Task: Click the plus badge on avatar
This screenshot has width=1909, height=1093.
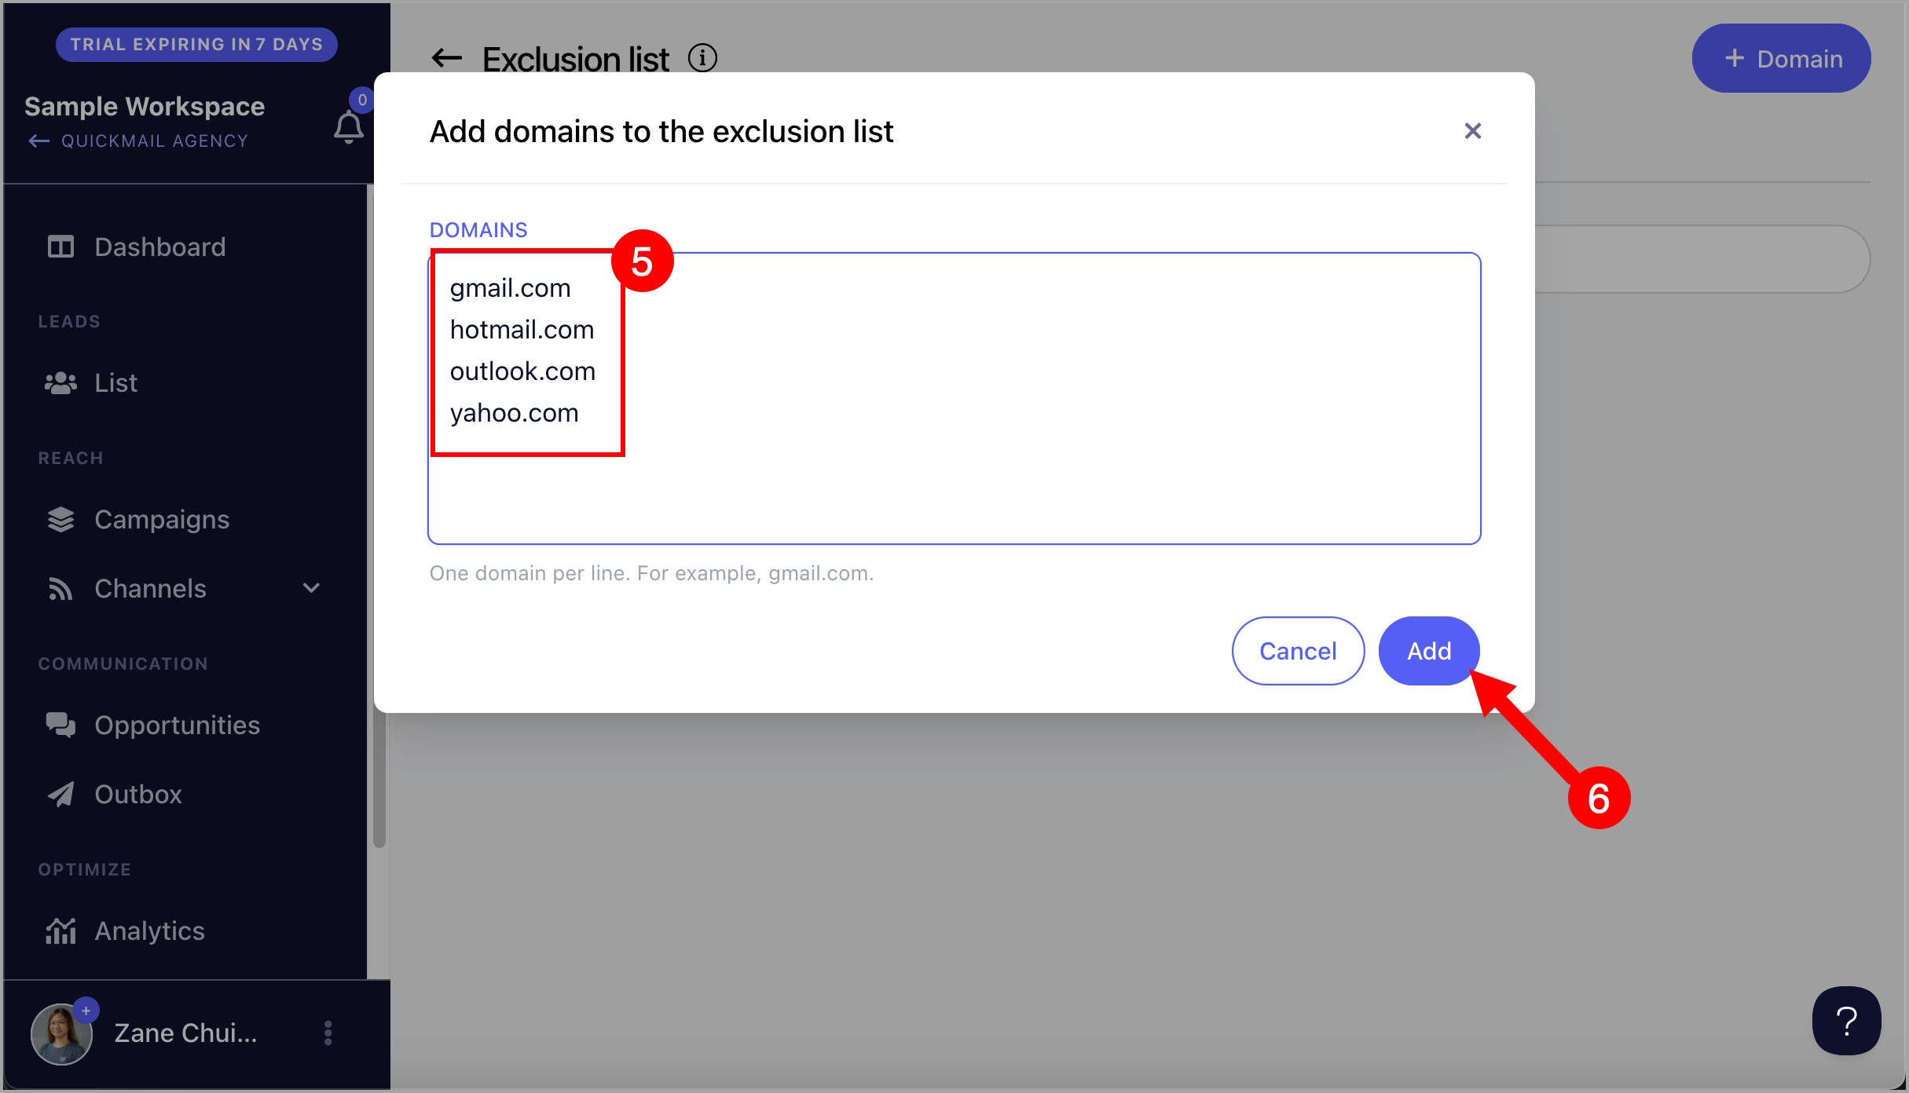Action: point(86,1010)
